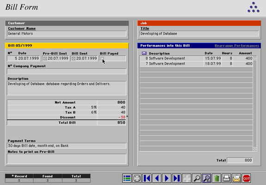
Task: Uncheck the Pre-Bill Sent checkbox
Action: click(x=45, y=59)
